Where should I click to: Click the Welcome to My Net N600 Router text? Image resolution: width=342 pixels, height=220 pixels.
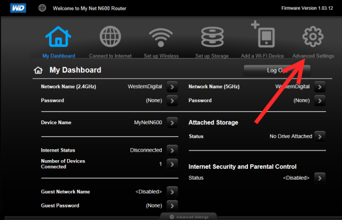[89, 9]
